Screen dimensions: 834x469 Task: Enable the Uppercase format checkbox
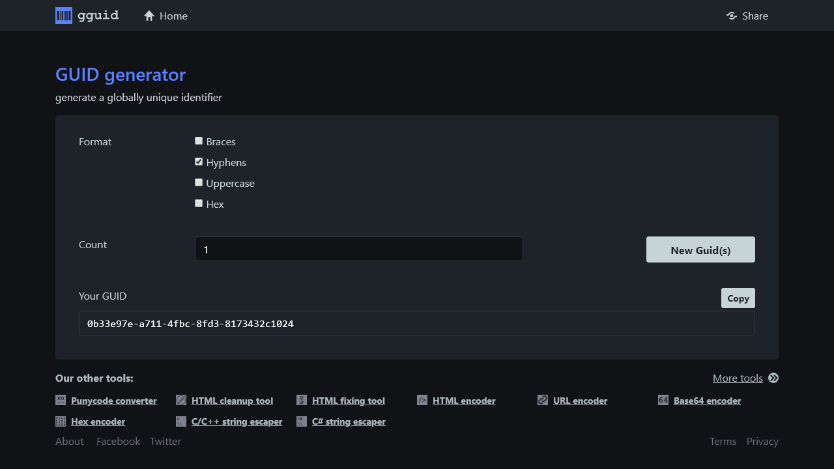click(x=199, y=182)
